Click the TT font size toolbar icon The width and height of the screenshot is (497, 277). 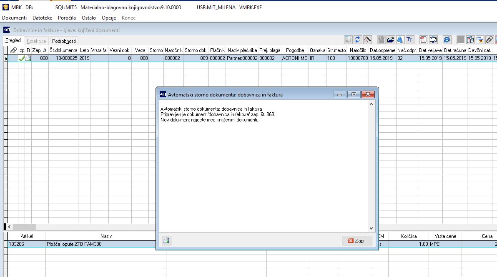click(x=409, y=40)
